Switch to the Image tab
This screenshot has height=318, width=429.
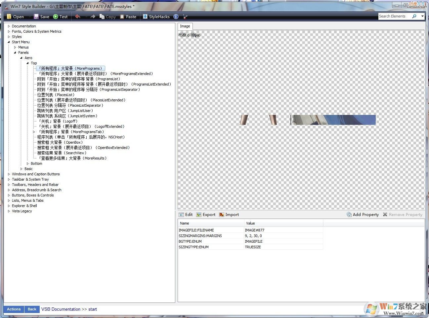tap(185, 26)
